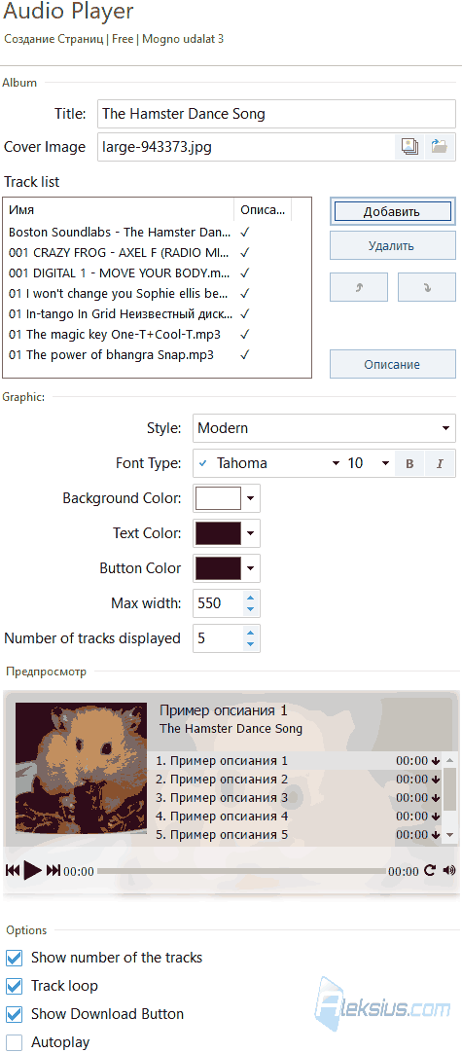462x1053 pixels.
Task: Open the Style dropdown showing Modern
Action: pos(324,428)
